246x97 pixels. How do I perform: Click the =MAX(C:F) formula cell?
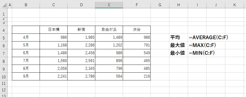[x=202, y=45]
